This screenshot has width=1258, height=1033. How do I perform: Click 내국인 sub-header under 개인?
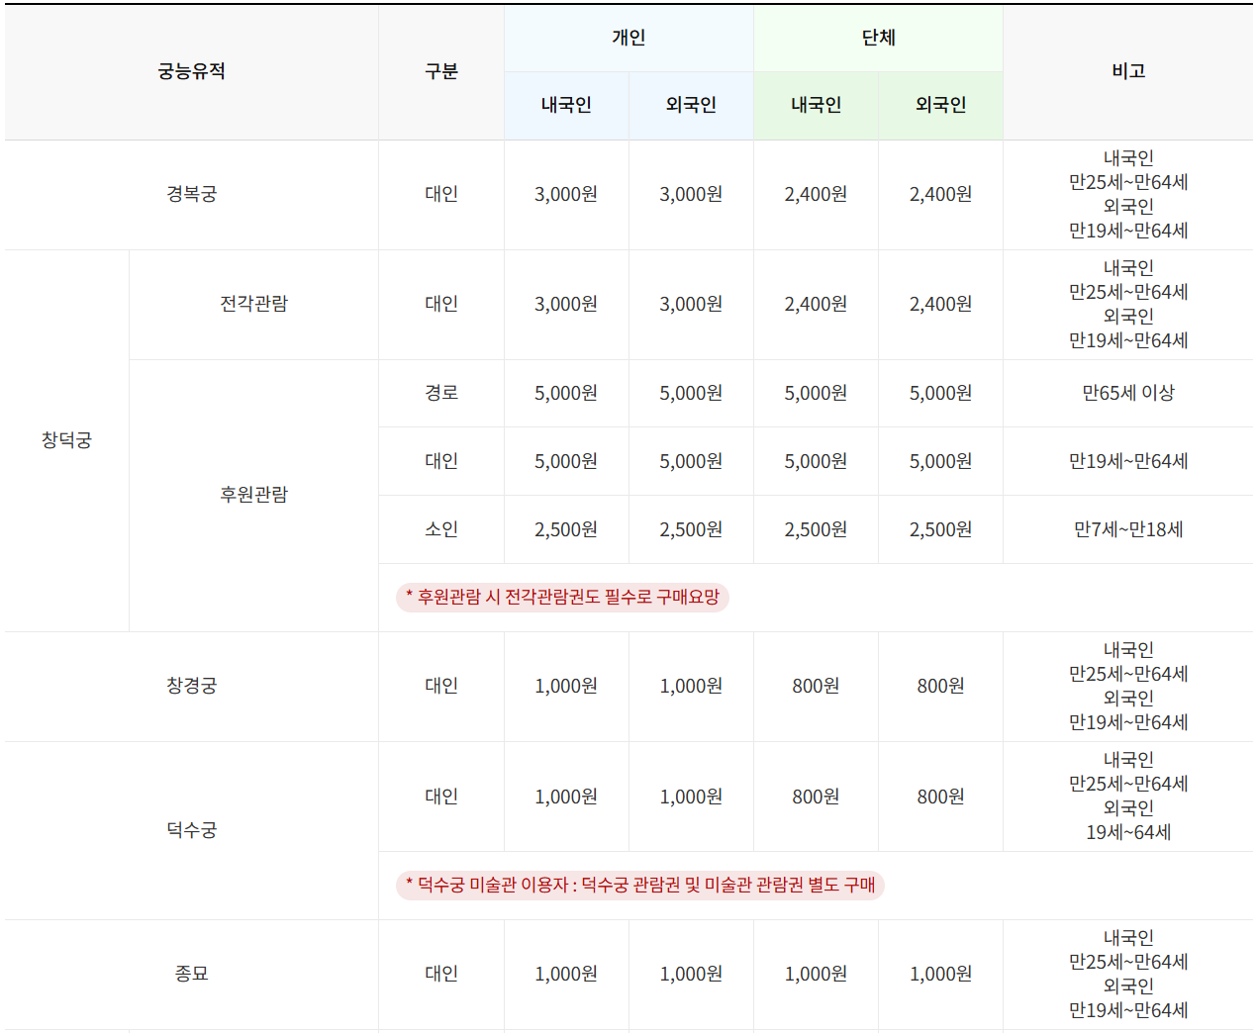tap(566, 105)
